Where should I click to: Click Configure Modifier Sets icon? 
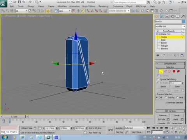pyautogui.click(x=182, y=55)
